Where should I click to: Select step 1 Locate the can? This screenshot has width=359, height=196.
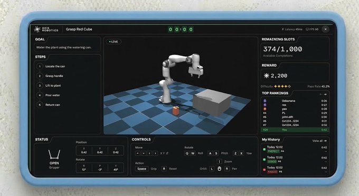coord(51,66)
